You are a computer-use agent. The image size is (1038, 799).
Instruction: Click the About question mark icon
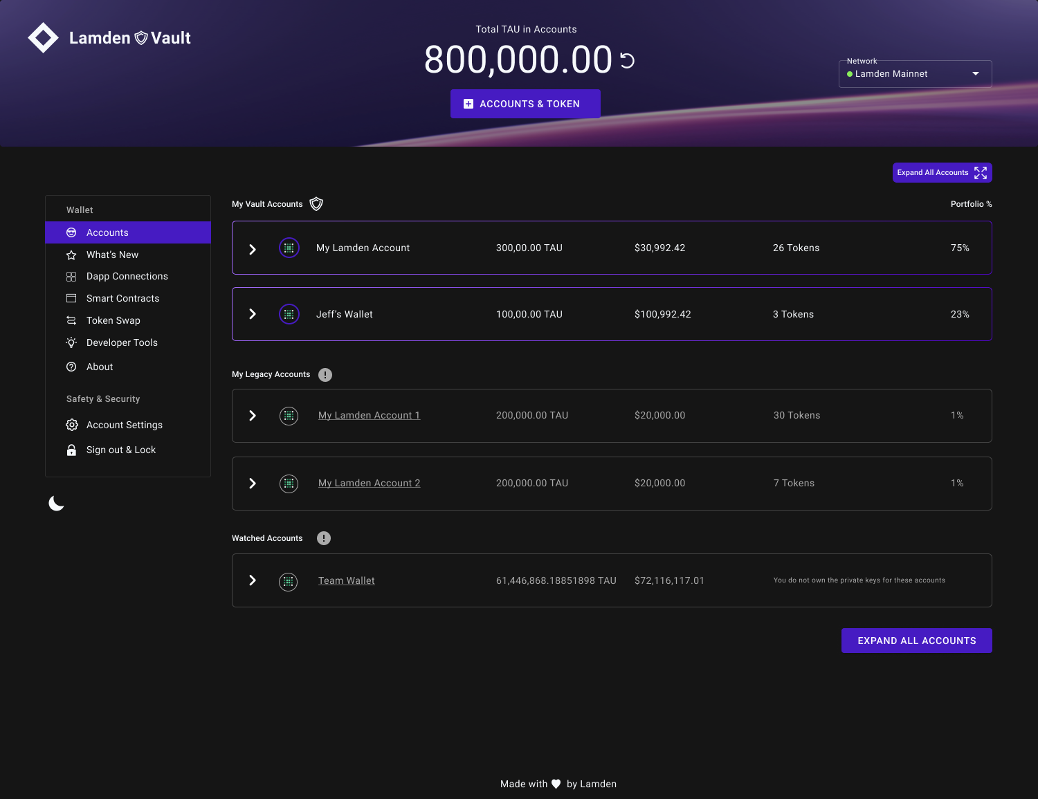click(71, 367)
